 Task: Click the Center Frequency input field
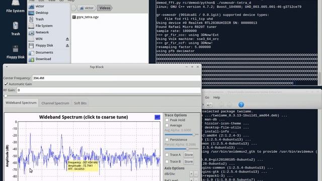[x=116, y=78]
